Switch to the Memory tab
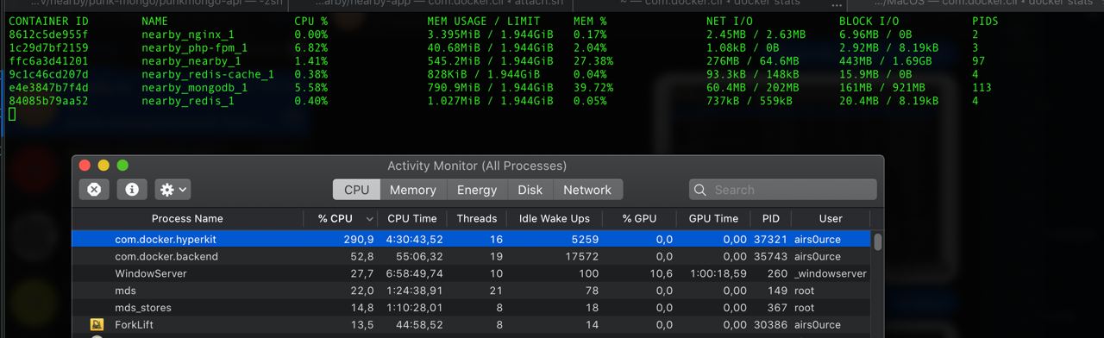The height and width of the screenshot is (338, 1104). pyautogui.click(x=412, y=190)
